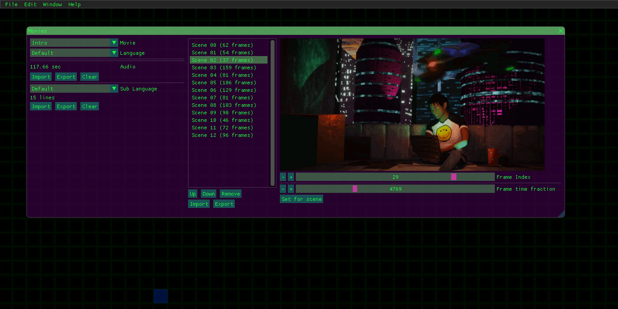Click the Movie dropdown arrow

pyautogui.click(x=114, y=43)
